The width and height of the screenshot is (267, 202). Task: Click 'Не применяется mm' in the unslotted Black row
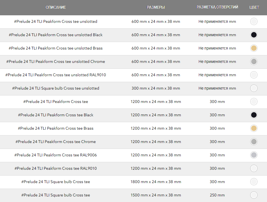[x=217, y=35]
